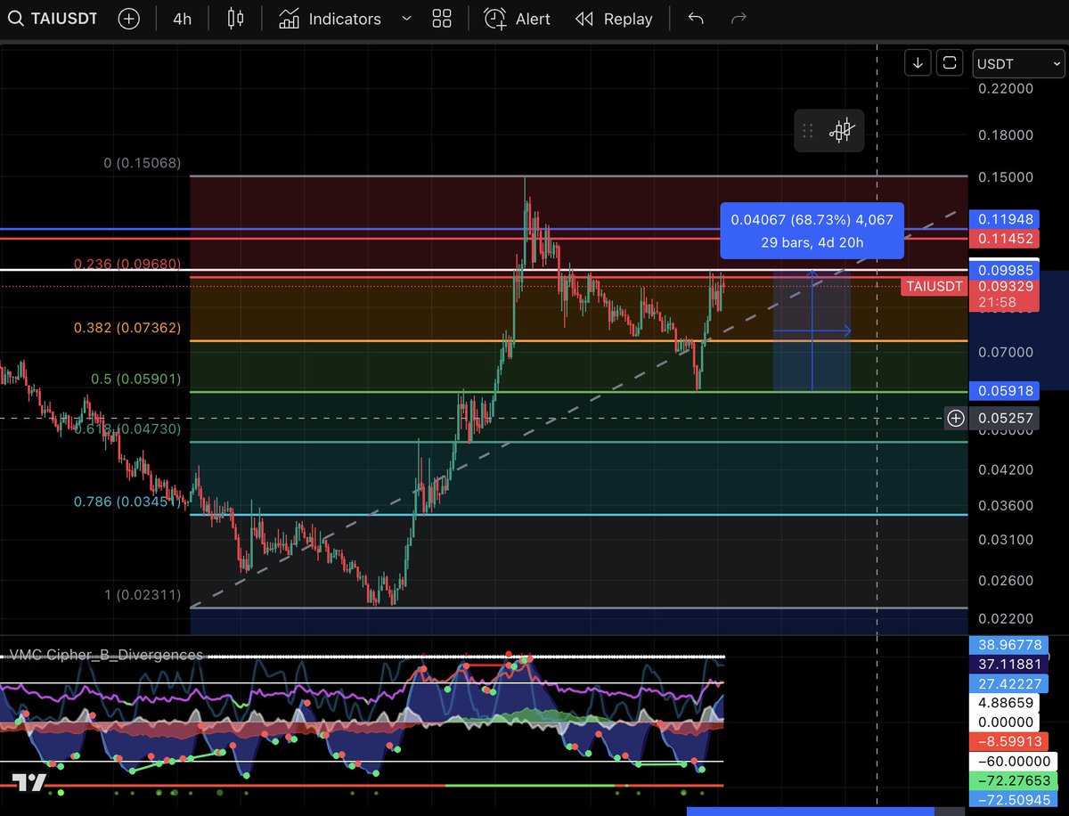Click the crossed-out candles icon in floating toolbar

click(x=842, y=131)
